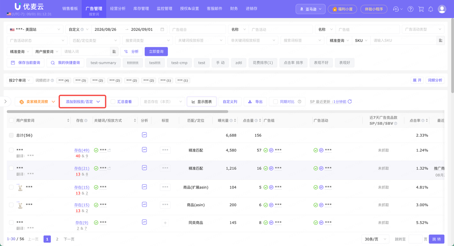Image resolution: width=454 pixels, height=246 pixels.
Task: Go to page 2 in pagination
Action: point(57,239)
